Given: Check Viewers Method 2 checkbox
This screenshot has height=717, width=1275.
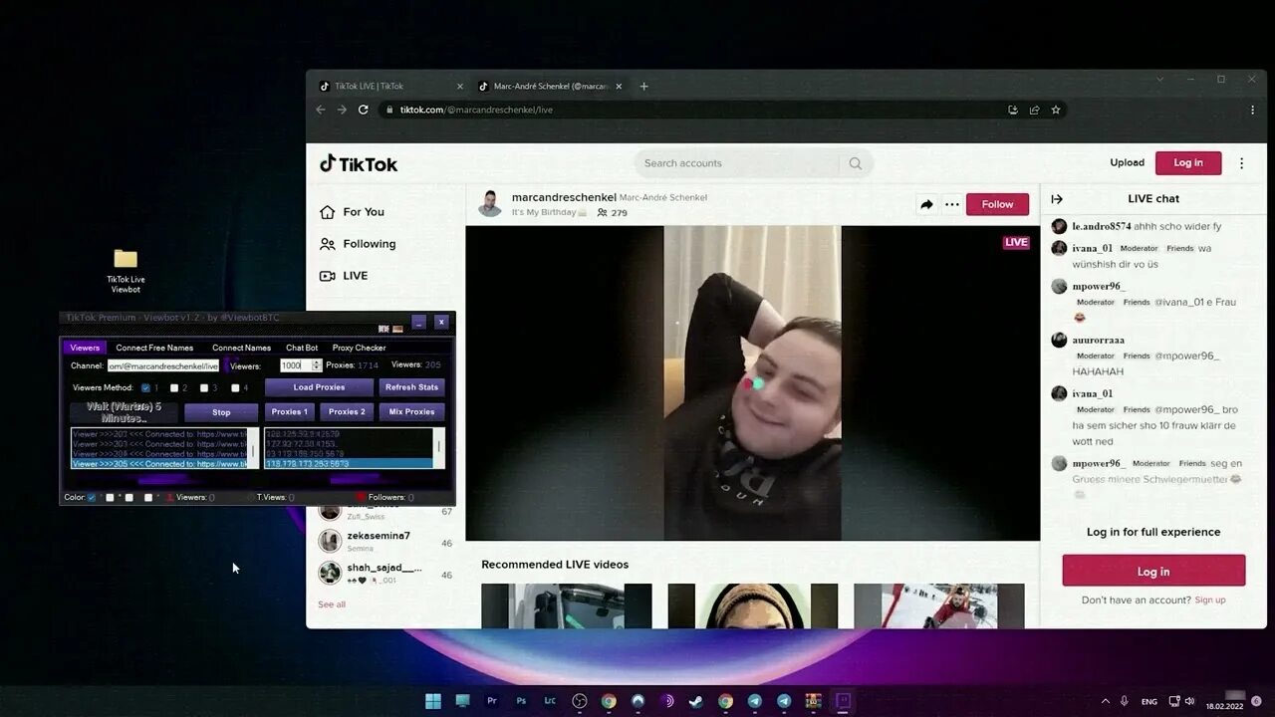Looking at the screenshot, I should click(174, 388).
